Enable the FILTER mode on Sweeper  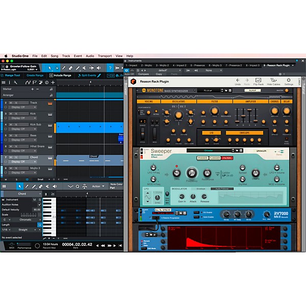(x=227, y=158)
